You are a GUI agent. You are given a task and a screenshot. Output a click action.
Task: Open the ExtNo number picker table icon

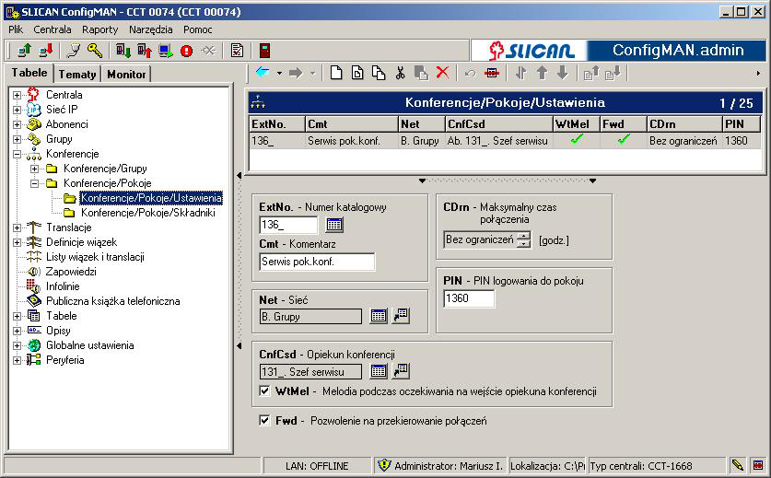(x=334, y=225)
